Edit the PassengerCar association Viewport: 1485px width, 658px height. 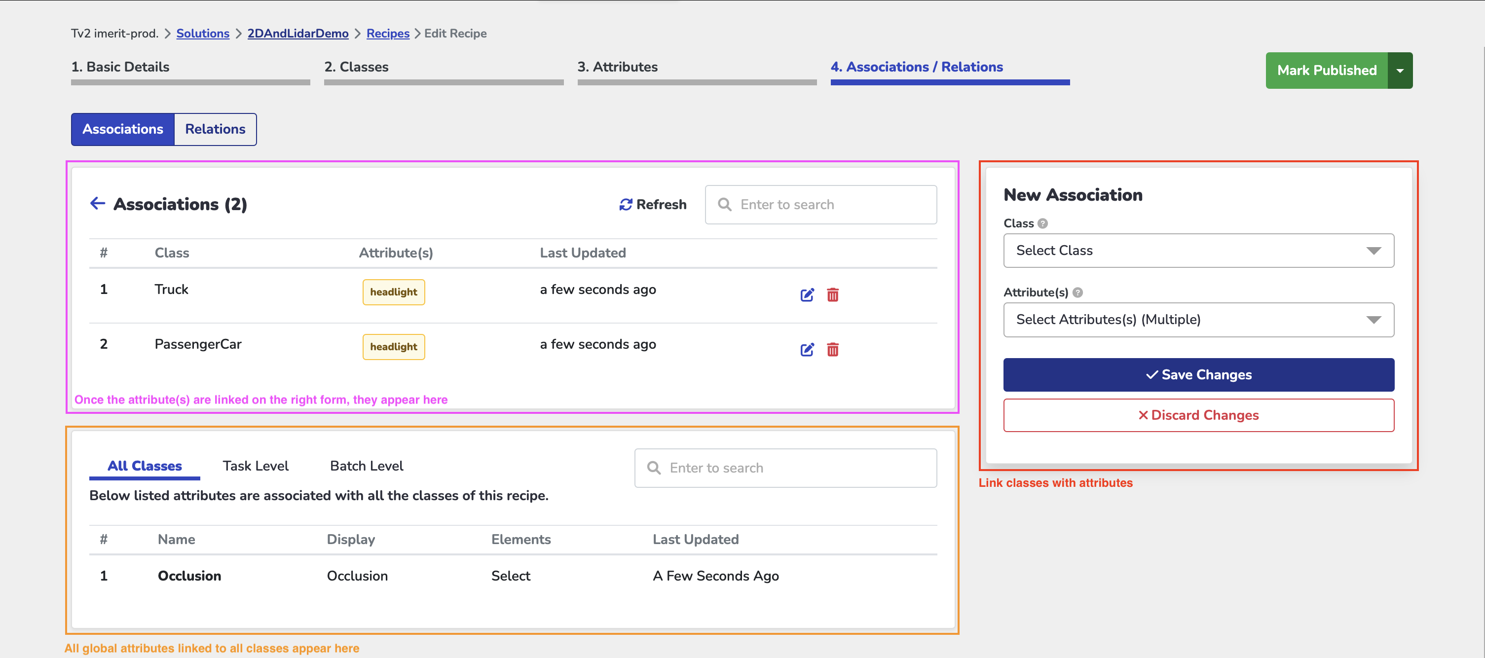click(807, 350)
